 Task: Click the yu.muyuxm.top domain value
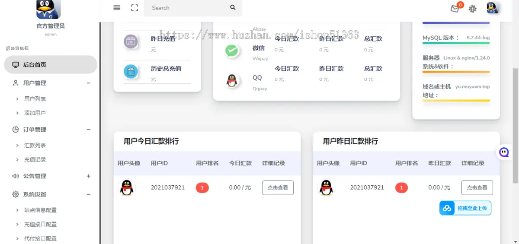(x=473, y=87)
